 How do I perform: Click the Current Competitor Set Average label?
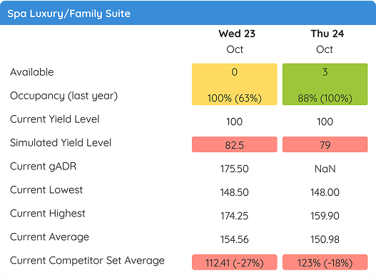point(87,261)
